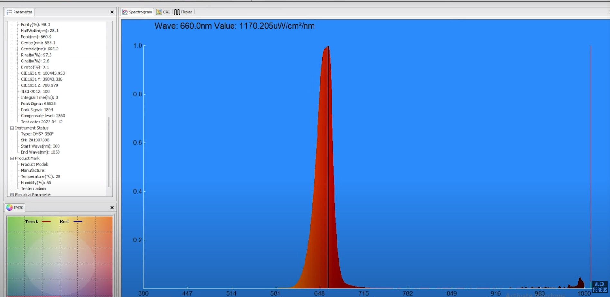
Task: Expand the Electrical Parameter section
Action: coord(12,194)
